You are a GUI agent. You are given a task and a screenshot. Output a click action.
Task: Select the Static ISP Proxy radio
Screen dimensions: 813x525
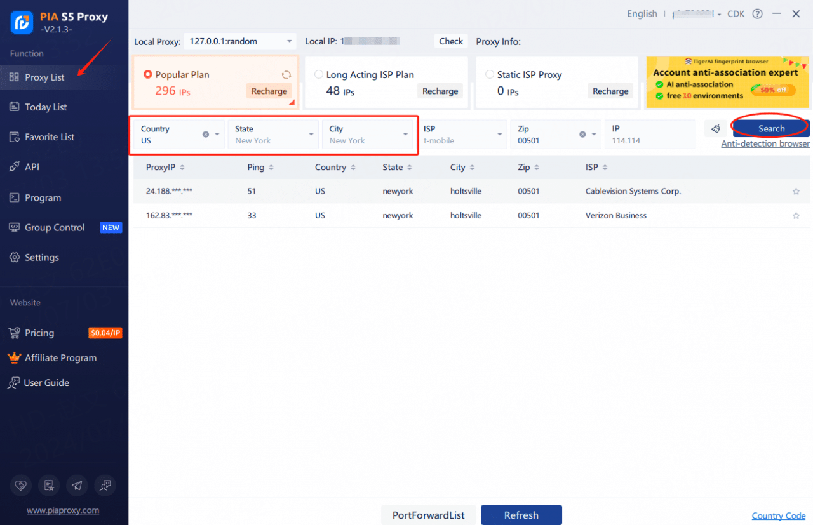click(490, 75)
